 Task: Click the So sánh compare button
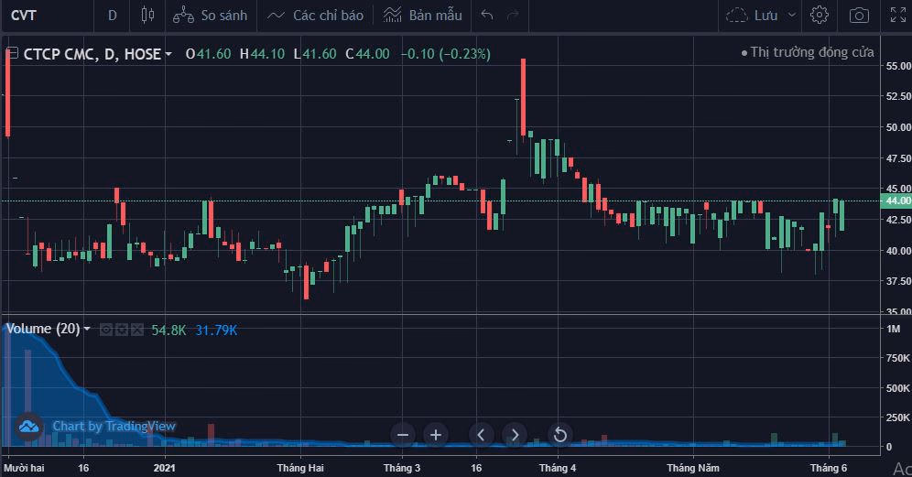(x=210, y=15)
